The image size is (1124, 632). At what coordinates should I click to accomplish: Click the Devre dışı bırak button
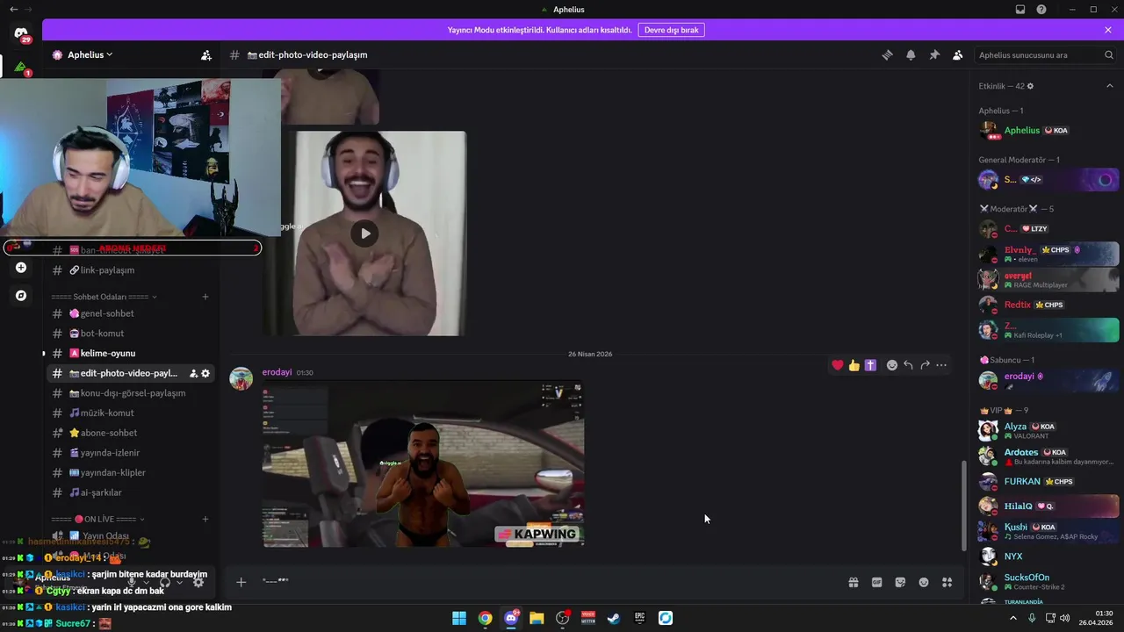[671, 30]
